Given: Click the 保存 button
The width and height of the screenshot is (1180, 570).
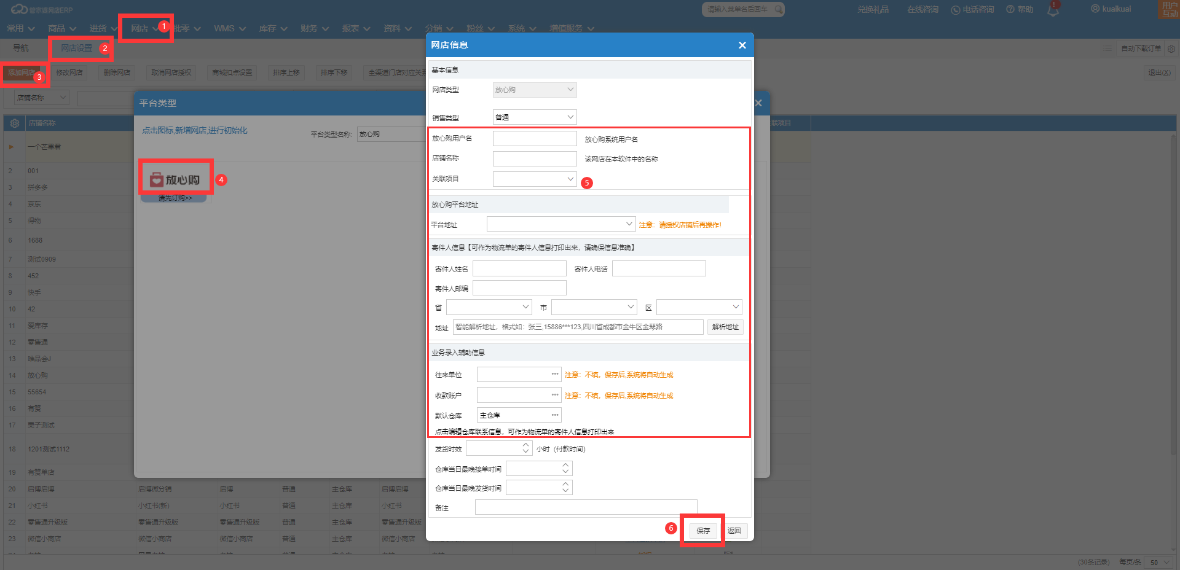Looking at the screenshot, I should pos(703,531).
